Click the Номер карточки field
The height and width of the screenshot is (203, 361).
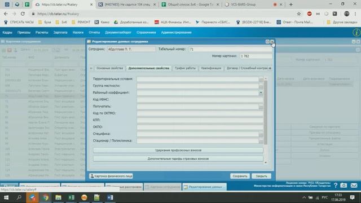click(x=256, y=56)
